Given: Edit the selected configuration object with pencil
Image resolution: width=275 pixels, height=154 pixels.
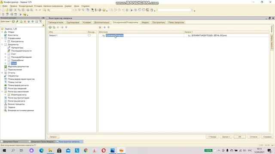Looking at the screenshot, I should pos(17,21).
